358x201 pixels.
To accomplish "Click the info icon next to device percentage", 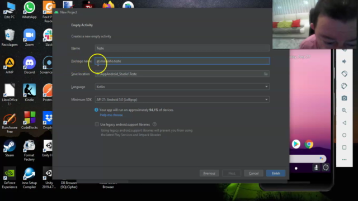I will [x=96, y=110].
